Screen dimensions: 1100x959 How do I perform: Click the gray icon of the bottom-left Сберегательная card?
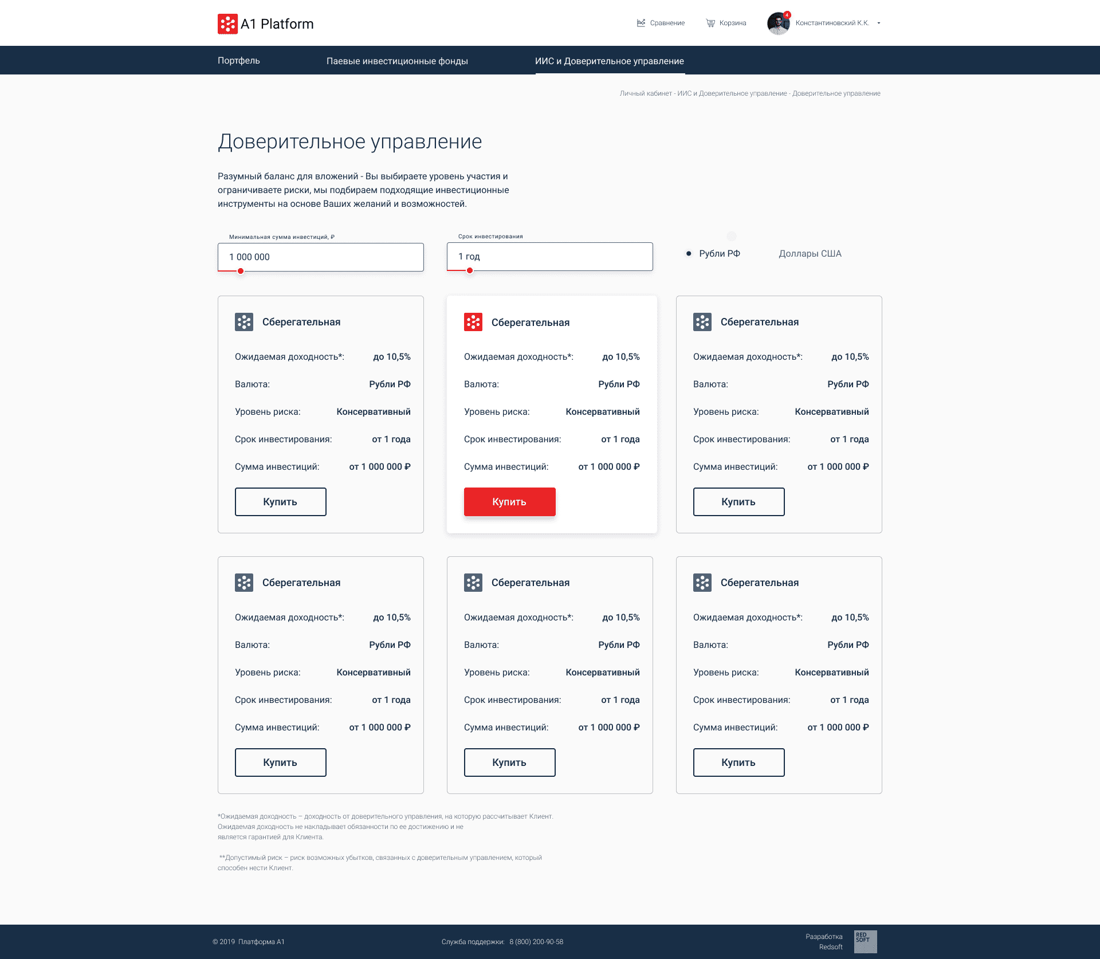pyautogui.click(x=244, y=583)
